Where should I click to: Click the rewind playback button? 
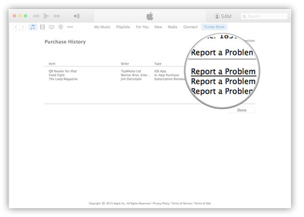pos(36,16)
